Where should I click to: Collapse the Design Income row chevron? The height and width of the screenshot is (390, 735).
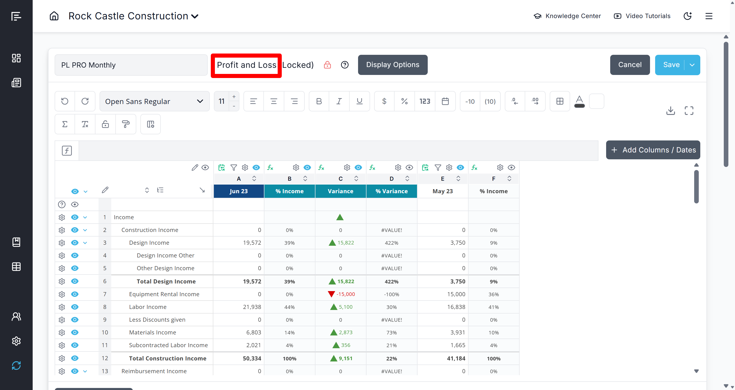85,243
